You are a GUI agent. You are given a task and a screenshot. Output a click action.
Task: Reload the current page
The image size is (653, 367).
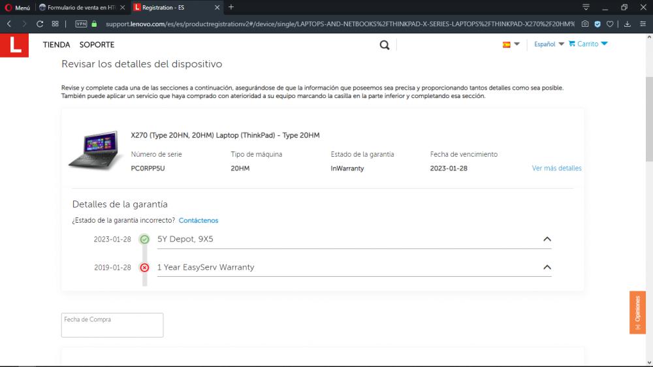(40, 24)
